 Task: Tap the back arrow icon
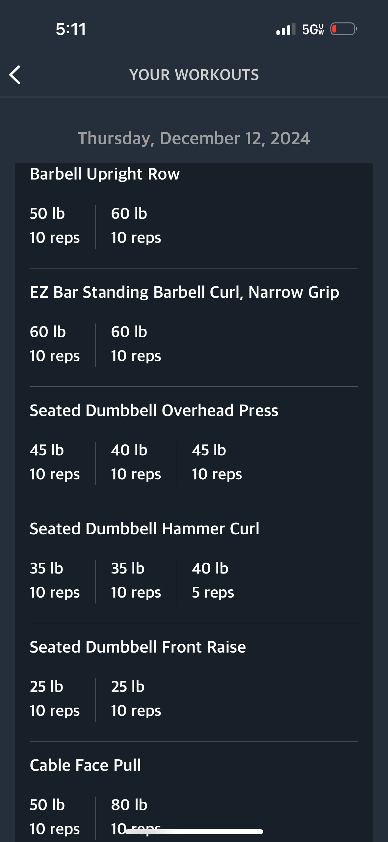15,75
